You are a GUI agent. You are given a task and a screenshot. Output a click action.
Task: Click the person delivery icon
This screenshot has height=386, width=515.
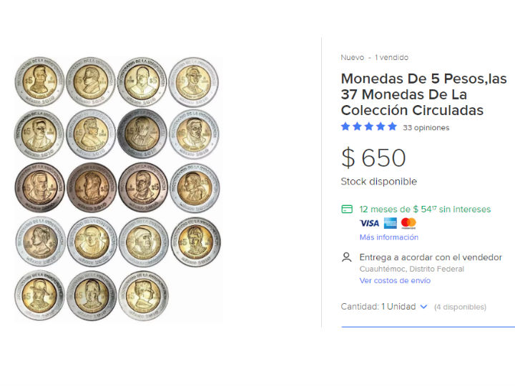347,257
